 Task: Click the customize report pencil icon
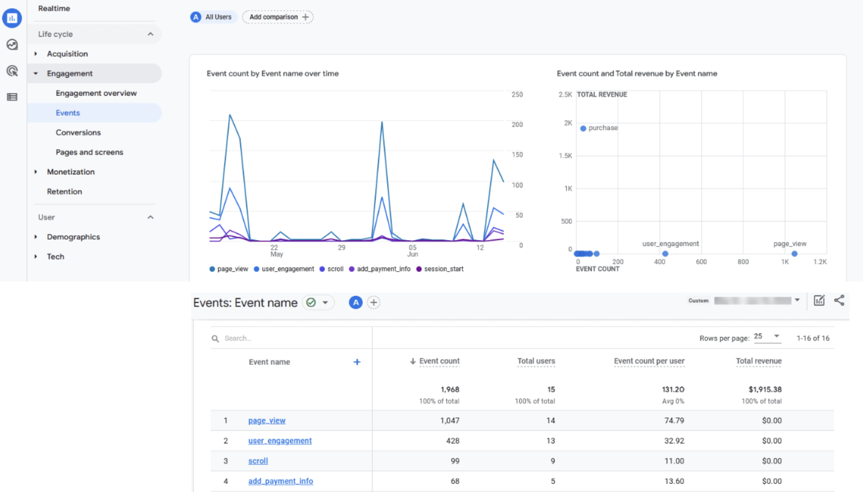coord(819,301)
